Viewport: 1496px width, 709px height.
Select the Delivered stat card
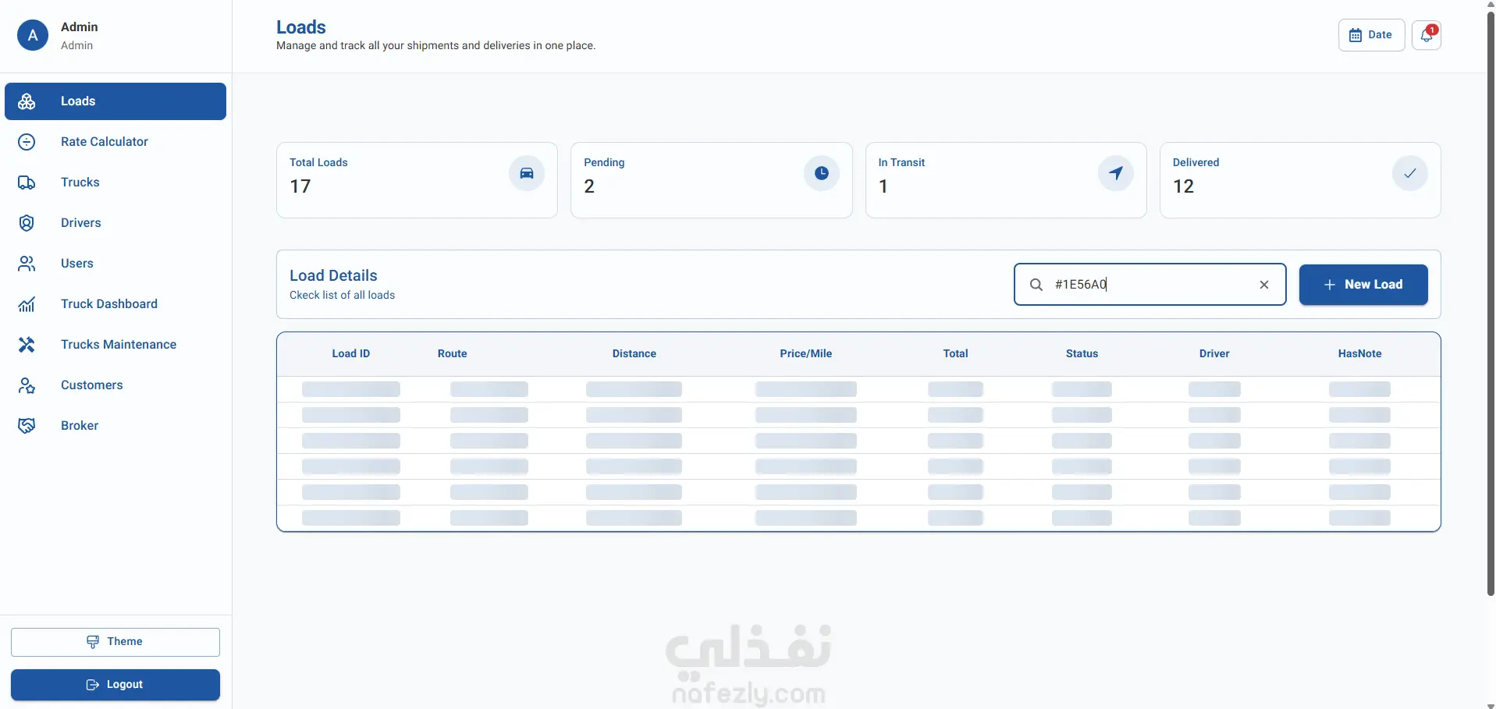1300,180
